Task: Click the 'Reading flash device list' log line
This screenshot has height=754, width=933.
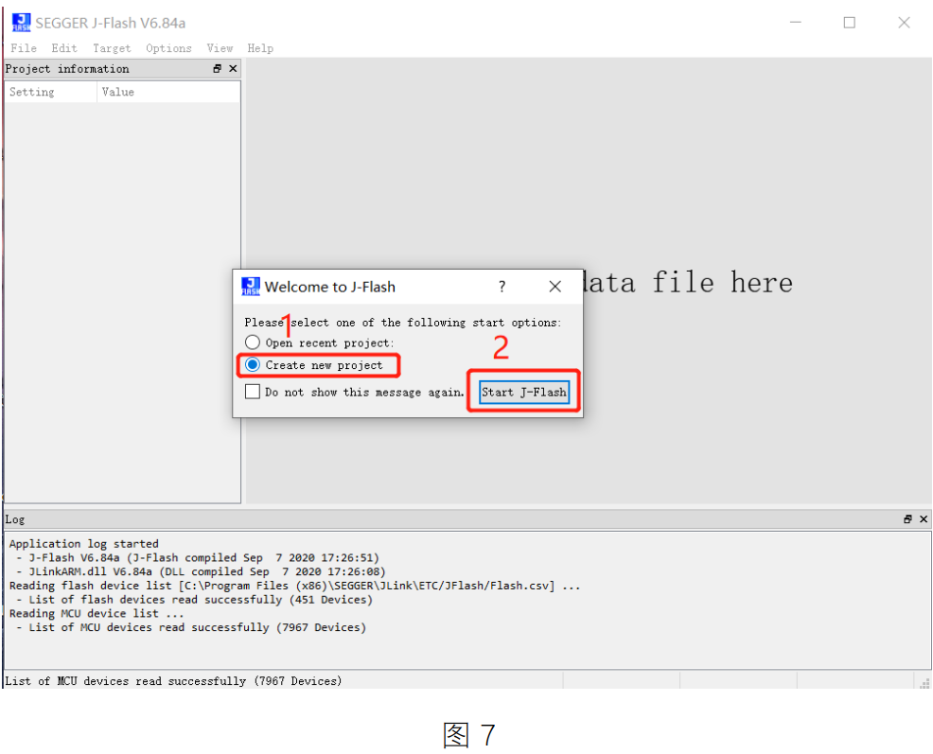Action: point(294,586)
